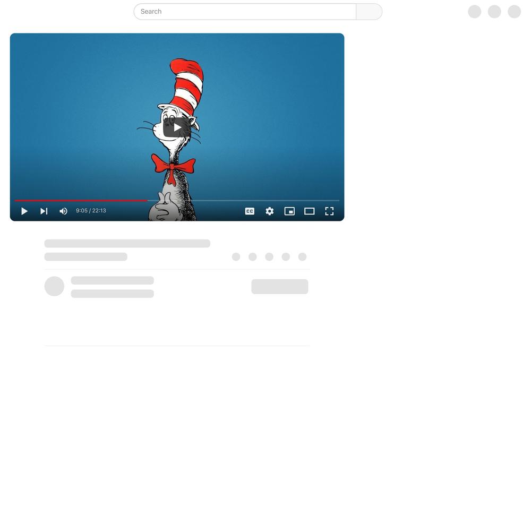Click the play button in the control bar
Viewport: 531px width, 531px height.
24,211
